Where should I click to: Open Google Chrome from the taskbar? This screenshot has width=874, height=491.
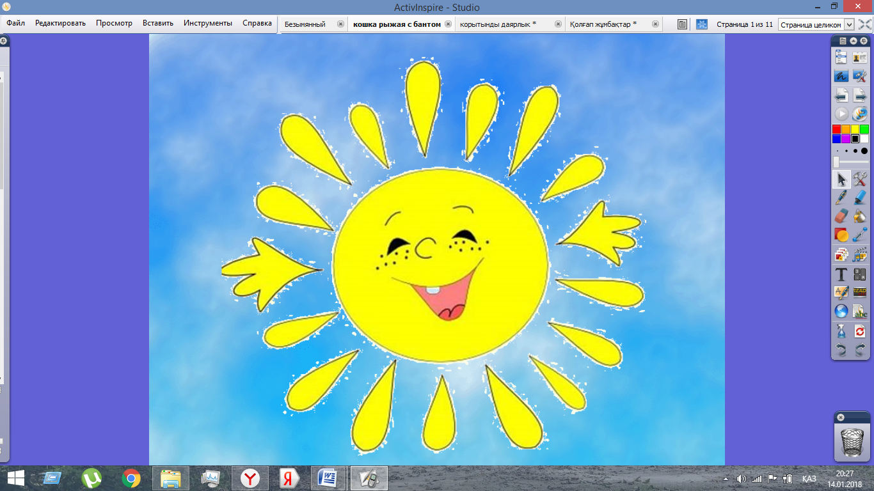pos(131,478)
